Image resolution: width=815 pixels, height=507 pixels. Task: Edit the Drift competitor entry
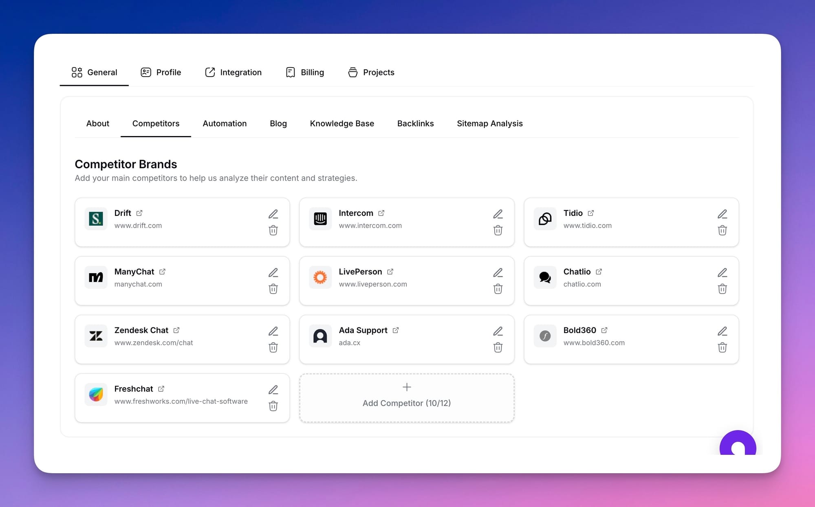point(273,214)
